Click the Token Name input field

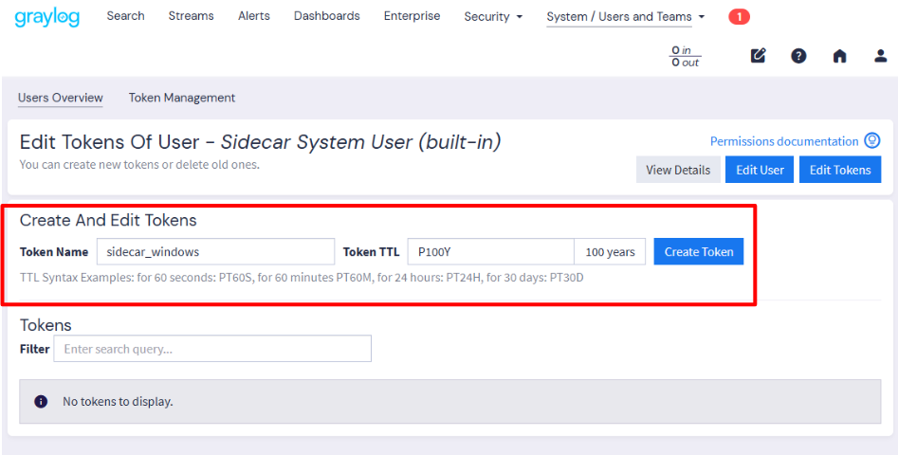tap(215, 252)
